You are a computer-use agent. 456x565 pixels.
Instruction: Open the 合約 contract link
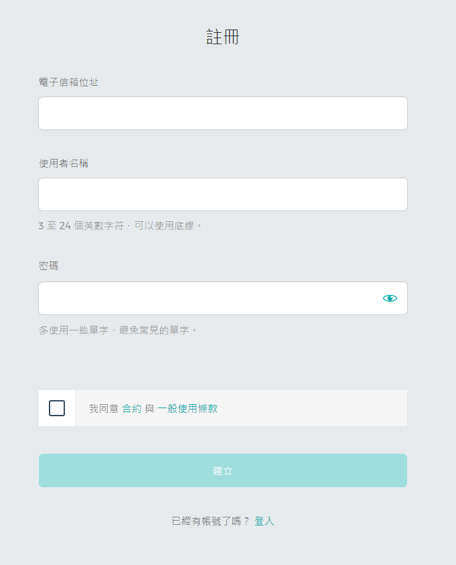(132, 408)
